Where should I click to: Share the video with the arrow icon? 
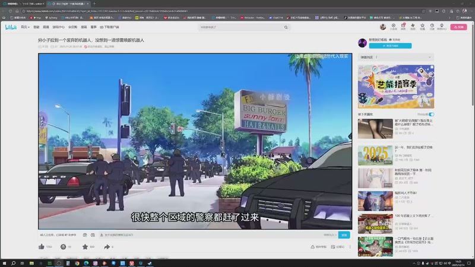point(107,247)
